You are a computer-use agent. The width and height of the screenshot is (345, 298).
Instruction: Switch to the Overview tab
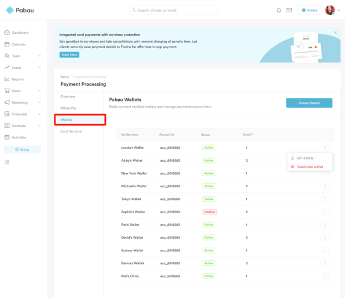pyautogui.click(x=68, y=96)
